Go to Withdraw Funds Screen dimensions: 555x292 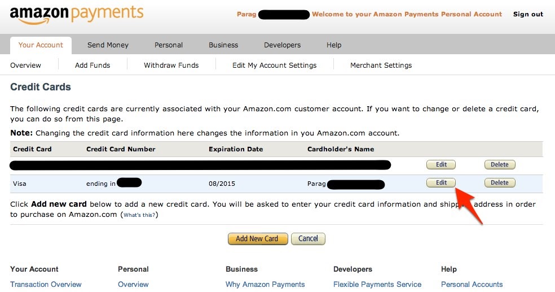click(x=171, y=65)
